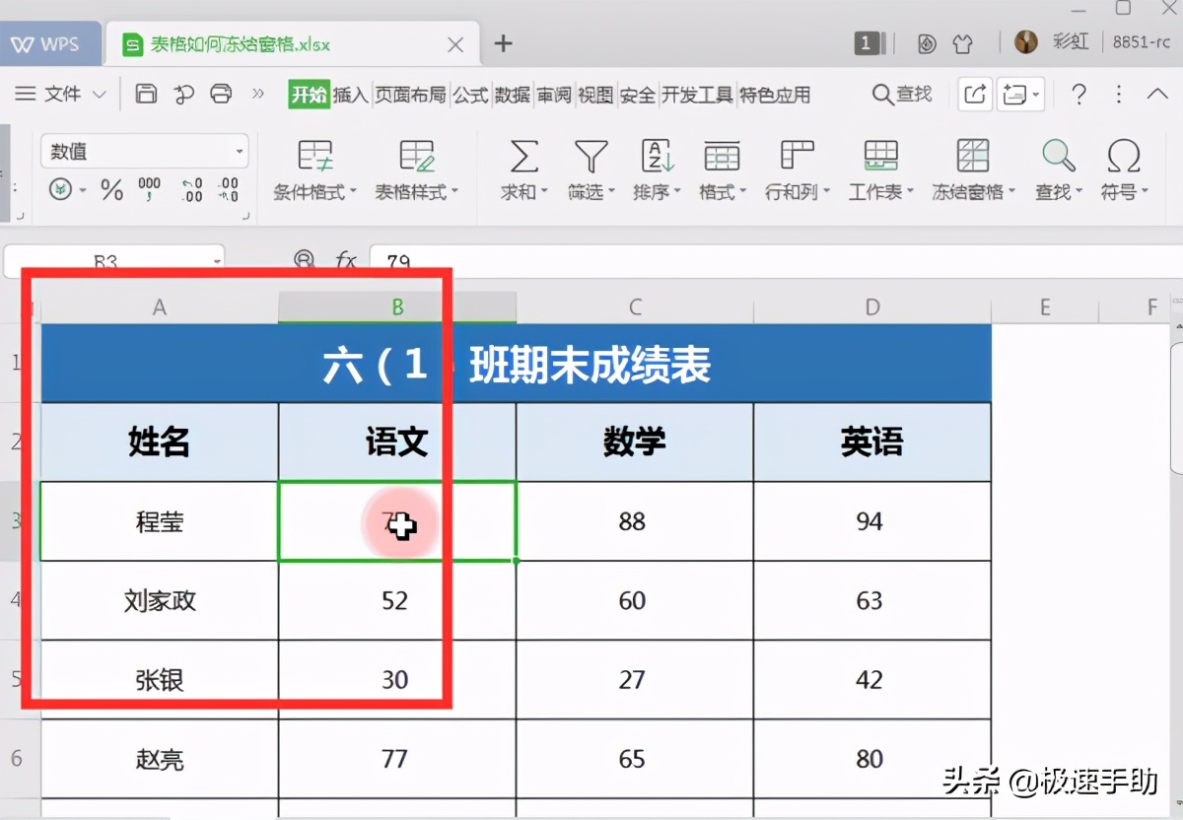The width and height of the screenshot is (1183, 820).
Task: Click the ribbon 查找 magnifier icon
Action: point(1058,156)
